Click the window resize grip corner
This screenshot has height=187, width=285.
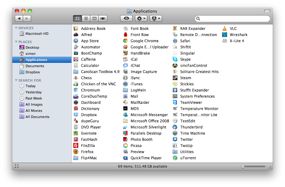click(x=270, y=167)
